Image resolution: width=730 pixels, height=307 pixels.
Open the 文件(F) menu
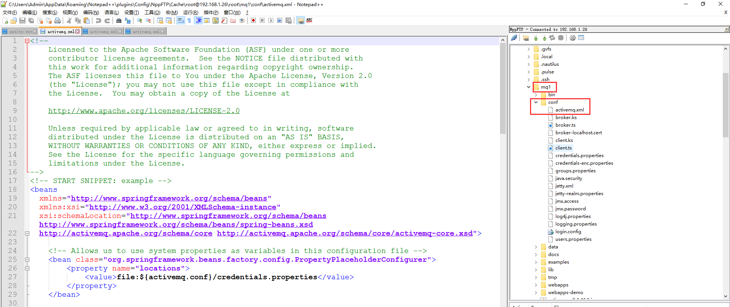coord(10,13)
